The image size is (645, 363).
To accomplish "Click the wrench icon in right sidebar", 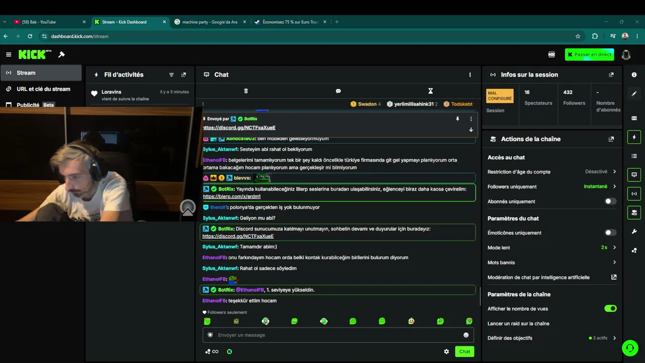I will [634, 231].
